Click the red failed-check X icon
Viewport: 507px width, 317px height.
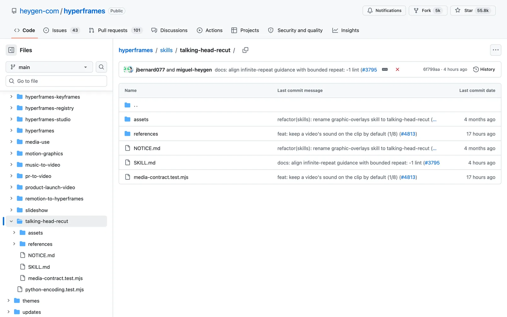click(x=397, y=69)
